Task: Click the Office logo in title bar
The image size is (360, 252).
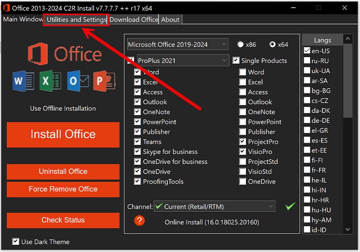Action: (x=6, y=8)
